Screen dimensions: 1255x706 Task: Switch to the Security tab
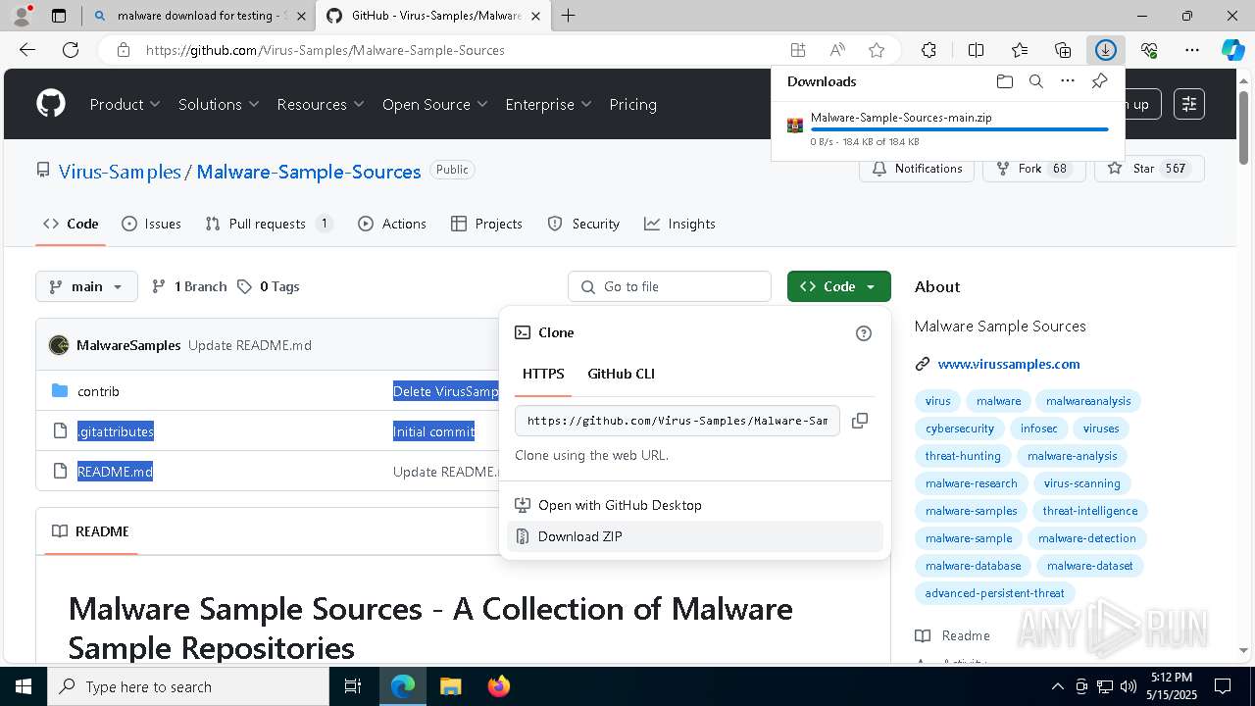583,224
